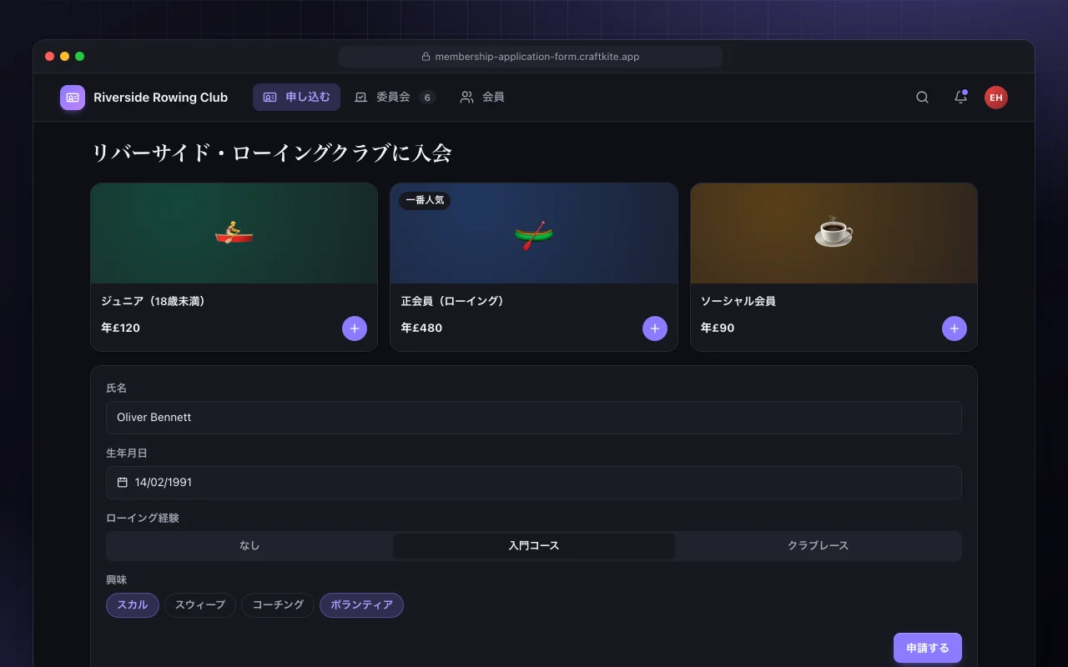Click the 年£90 price text
The height and width of the screenshot is (667, 1068).
pos(718,328)
